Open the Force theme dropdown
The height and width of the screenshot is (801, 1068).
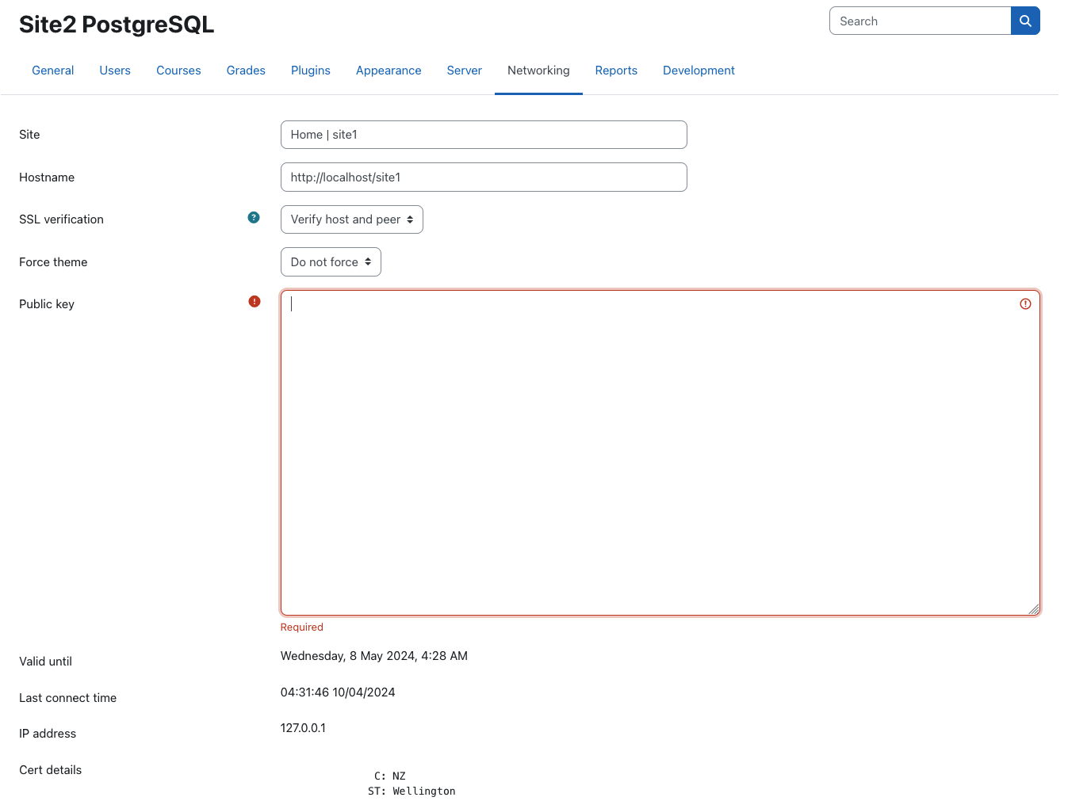[331, 262]
